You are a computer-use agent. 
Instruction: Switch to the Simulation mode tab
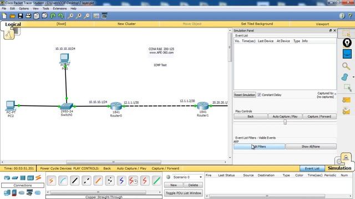tap(339, 168)
